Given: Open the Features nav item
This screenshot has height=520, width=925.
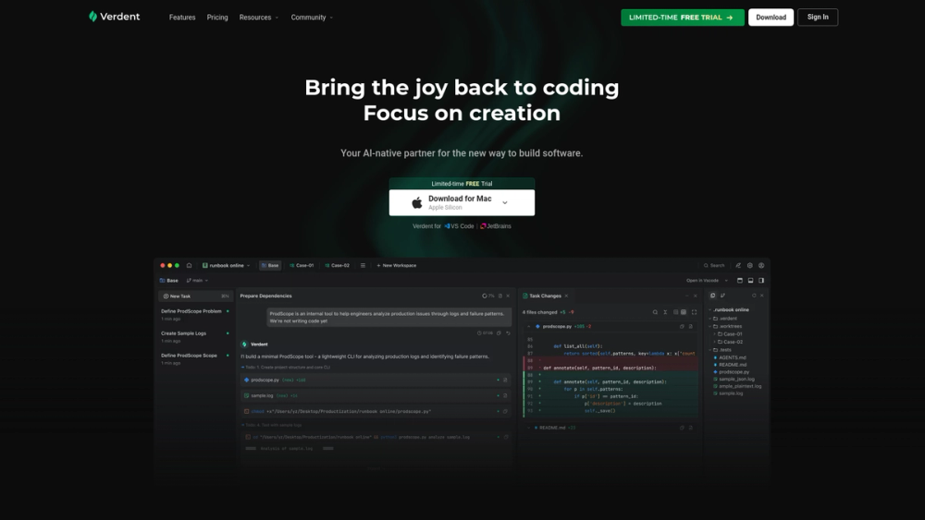Looking at the screenshot, I should click(182, 17).
